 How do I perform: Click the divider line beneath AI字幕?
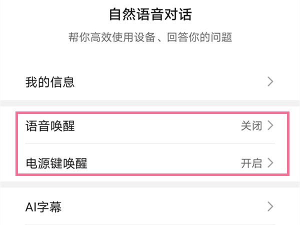(150, 224)
